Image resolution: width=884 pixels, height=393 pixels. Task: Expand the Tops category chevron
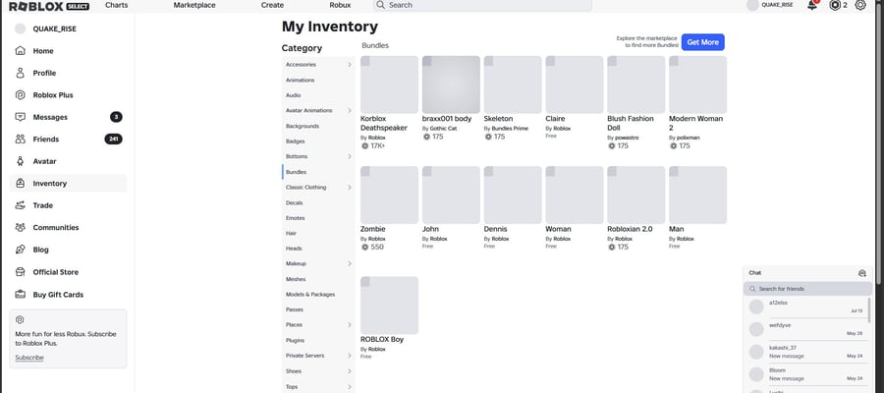click(350, 387)
